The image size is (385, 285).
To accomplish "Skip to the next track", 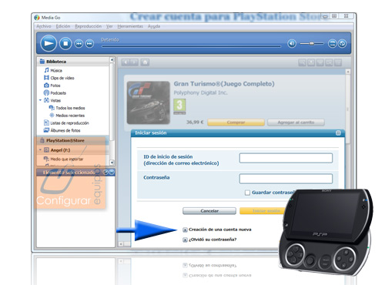I will pos(89,44).
